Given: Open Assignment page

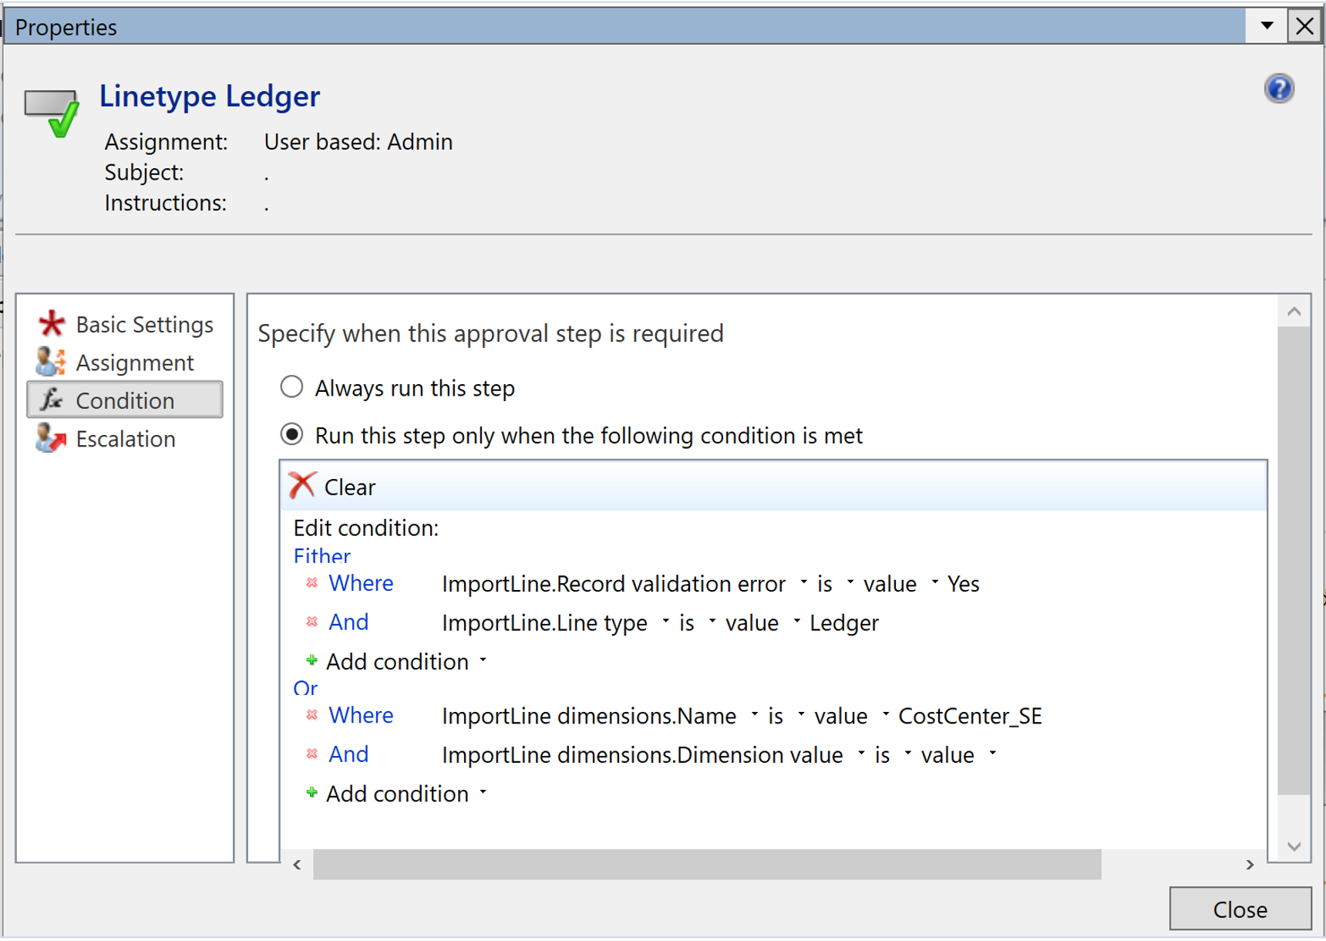Looking at the screenshot, I should click(125, 362).
